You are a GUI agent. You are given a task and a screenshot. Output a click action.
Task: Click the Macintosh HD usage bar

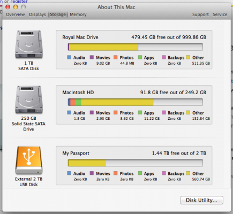[136, 102]
